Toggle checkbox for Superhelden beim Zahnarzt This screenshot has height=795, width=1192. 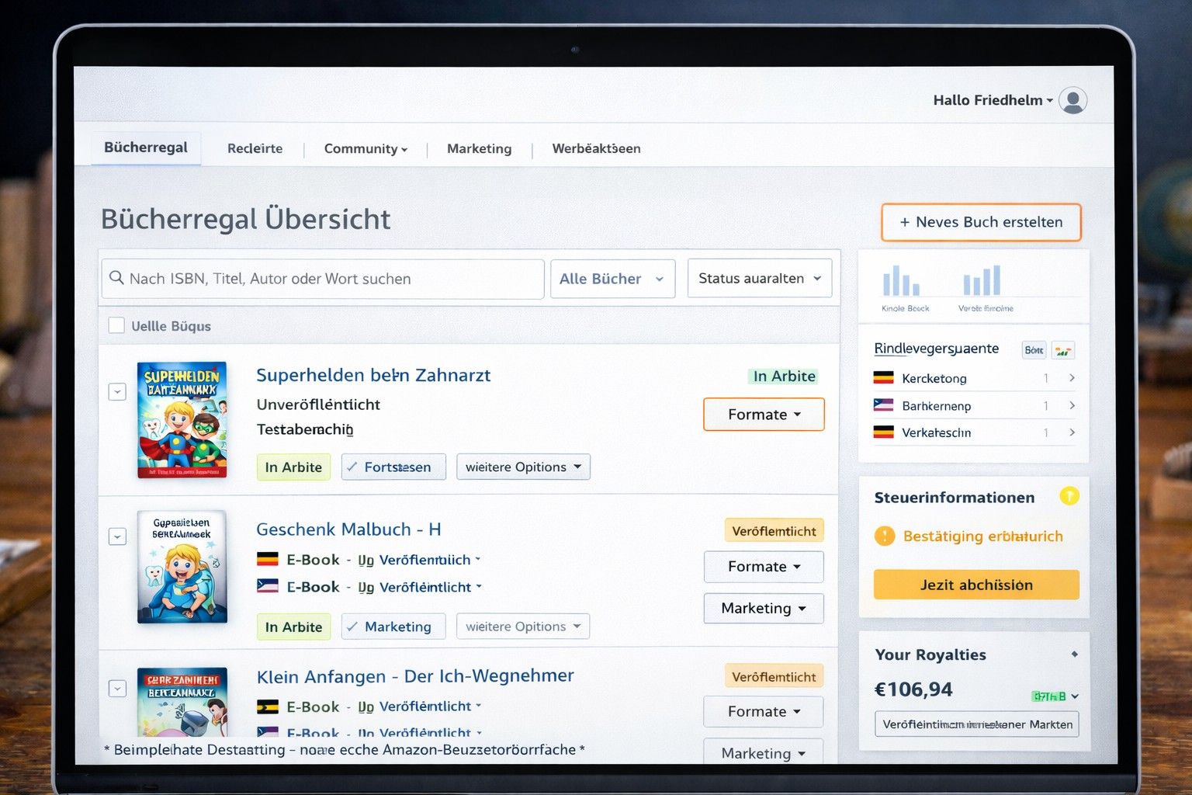click(117, 392)
